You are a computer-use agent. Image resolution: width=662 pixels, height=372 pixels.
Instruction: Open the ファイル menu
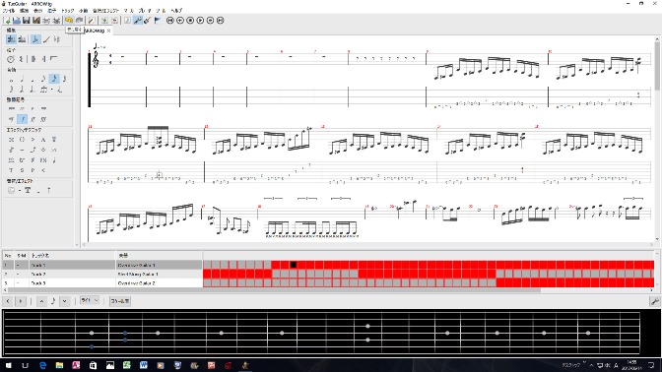point(9,10)
